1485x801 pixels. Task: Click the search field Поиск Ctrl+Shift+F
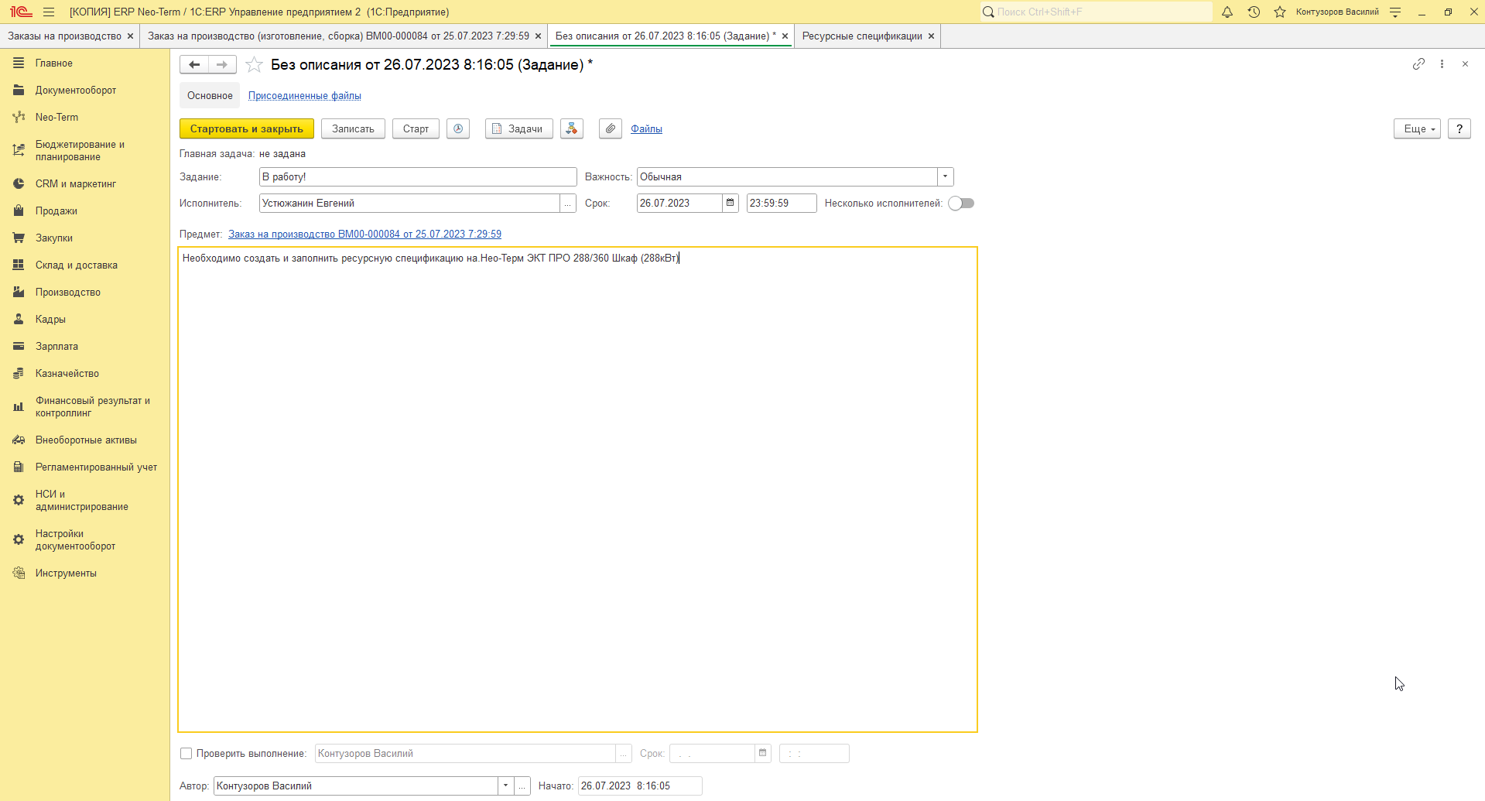tap(1096, 12)
